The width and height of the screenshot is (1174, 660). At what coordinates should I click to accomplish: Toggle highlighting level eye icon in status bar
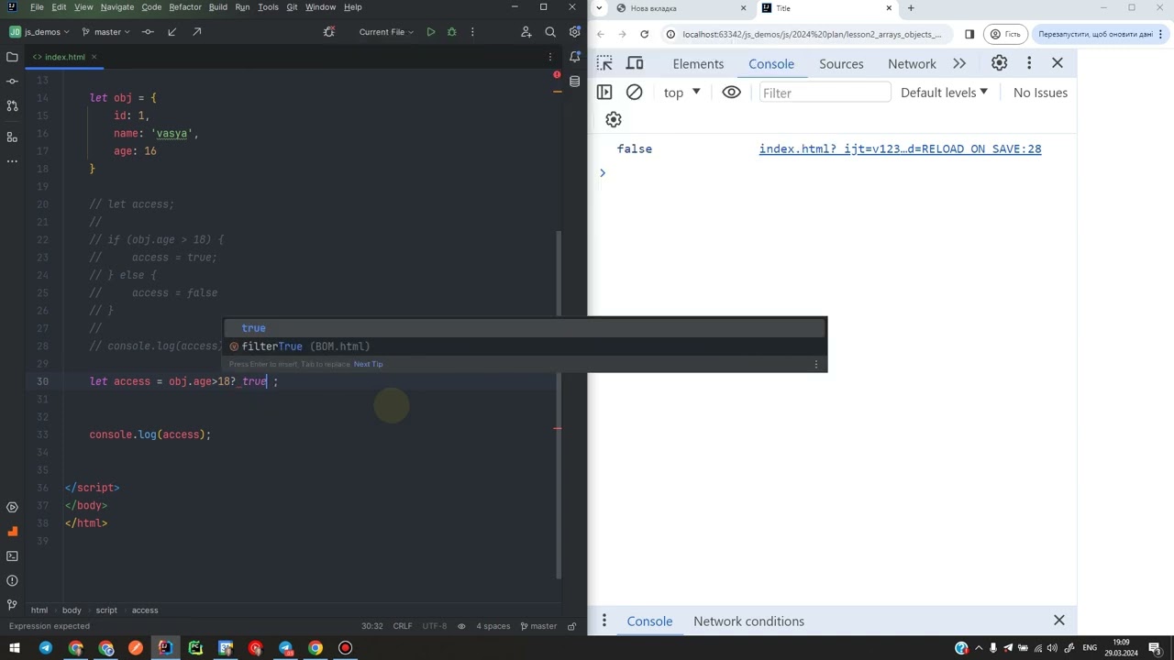point(461,626)
